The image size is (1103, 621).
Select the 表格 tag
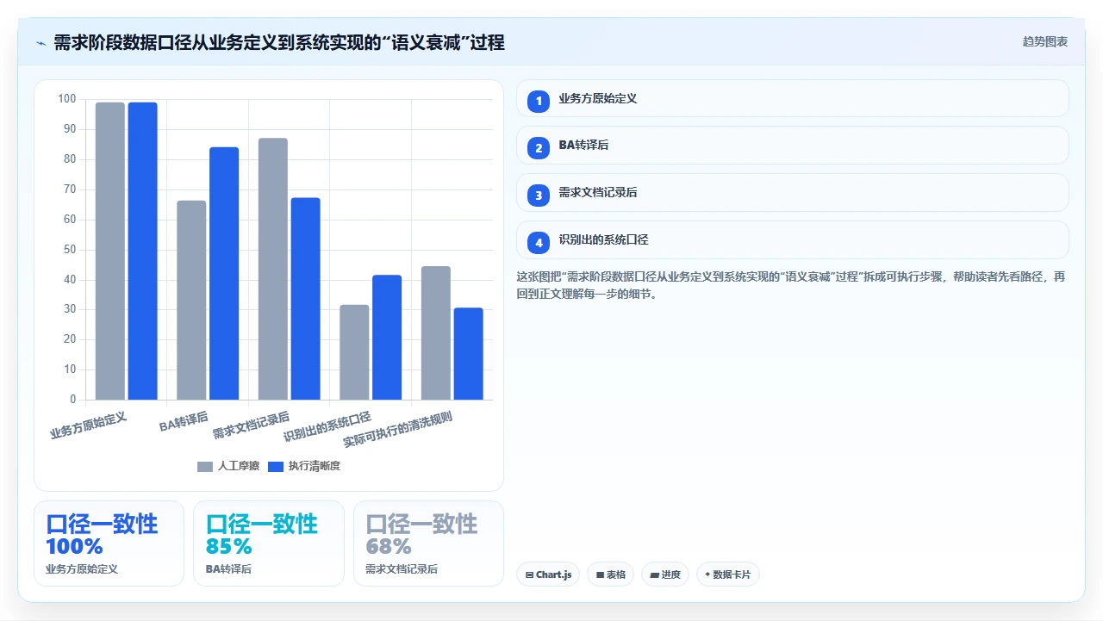[610, 574]
